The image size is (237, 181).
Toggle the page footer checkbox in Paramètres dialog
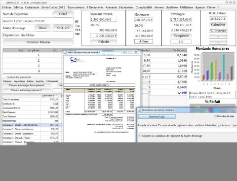pyautogui.click(x=215, y=116)
